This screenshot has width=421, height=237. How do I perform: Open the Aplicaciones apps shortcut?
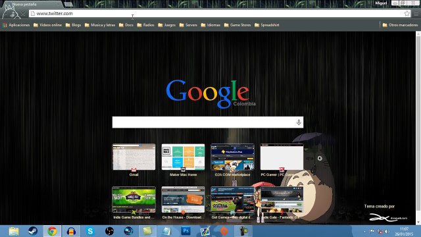pos(16,25)
